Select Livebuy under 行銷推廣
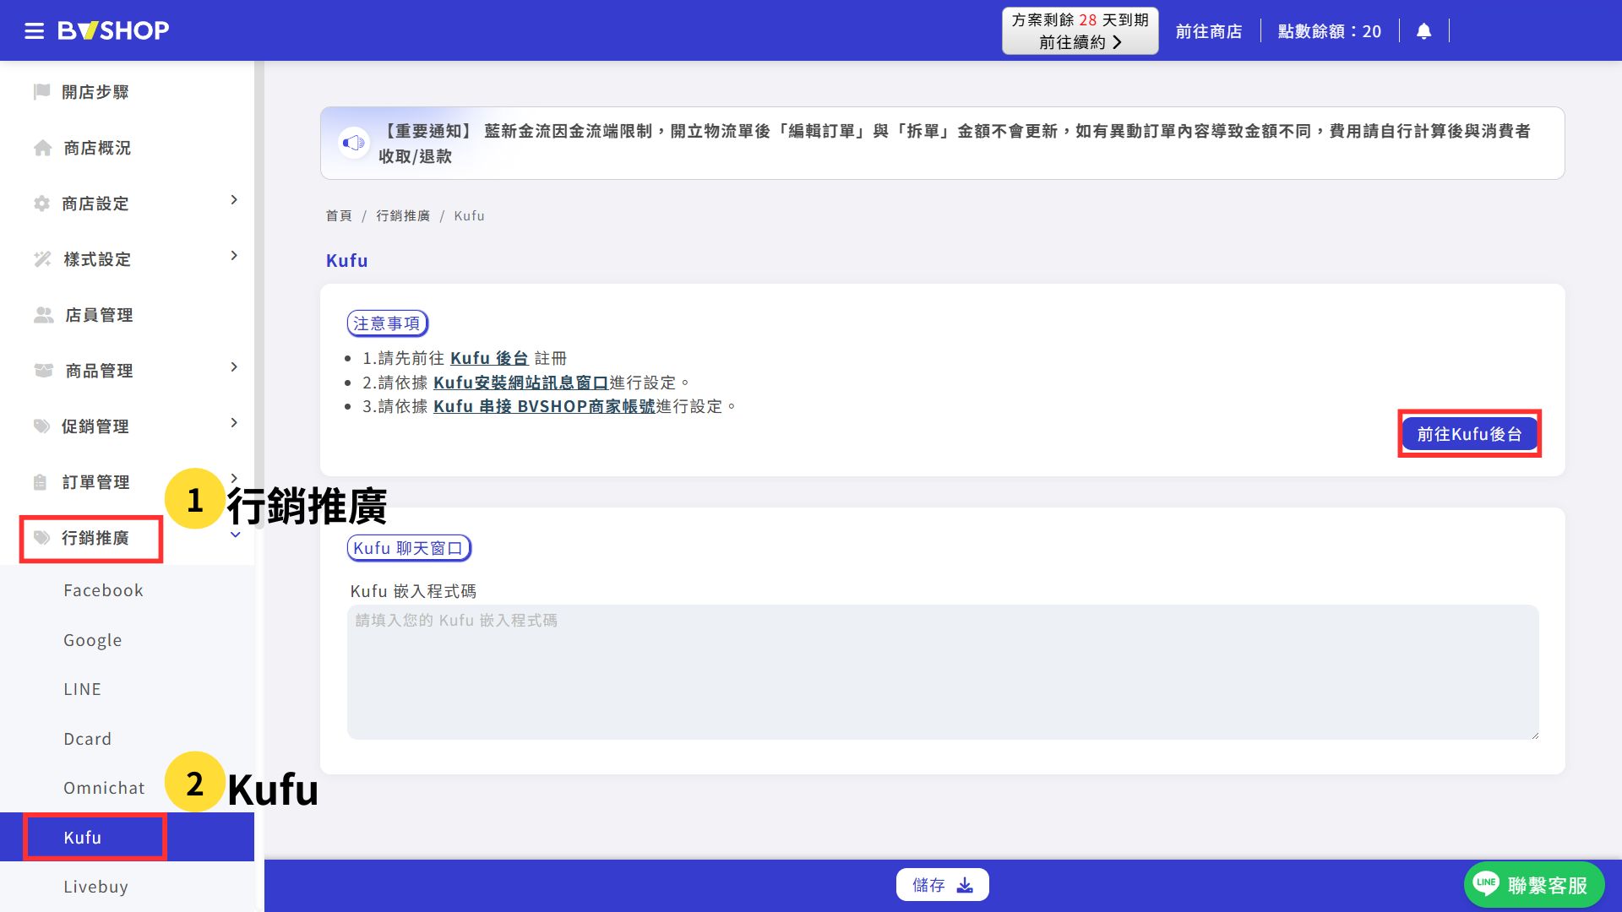1622x912 pixels. pyautogui.click(x=95, y=887)
